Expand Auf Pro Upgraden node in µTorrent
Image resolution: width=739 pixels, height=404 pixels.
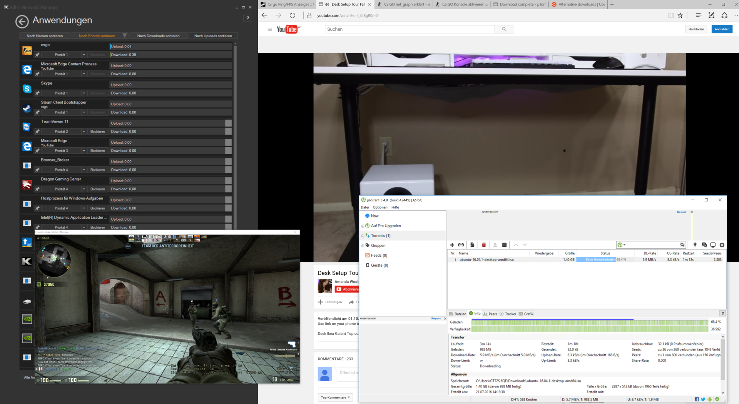coord(363,226)
